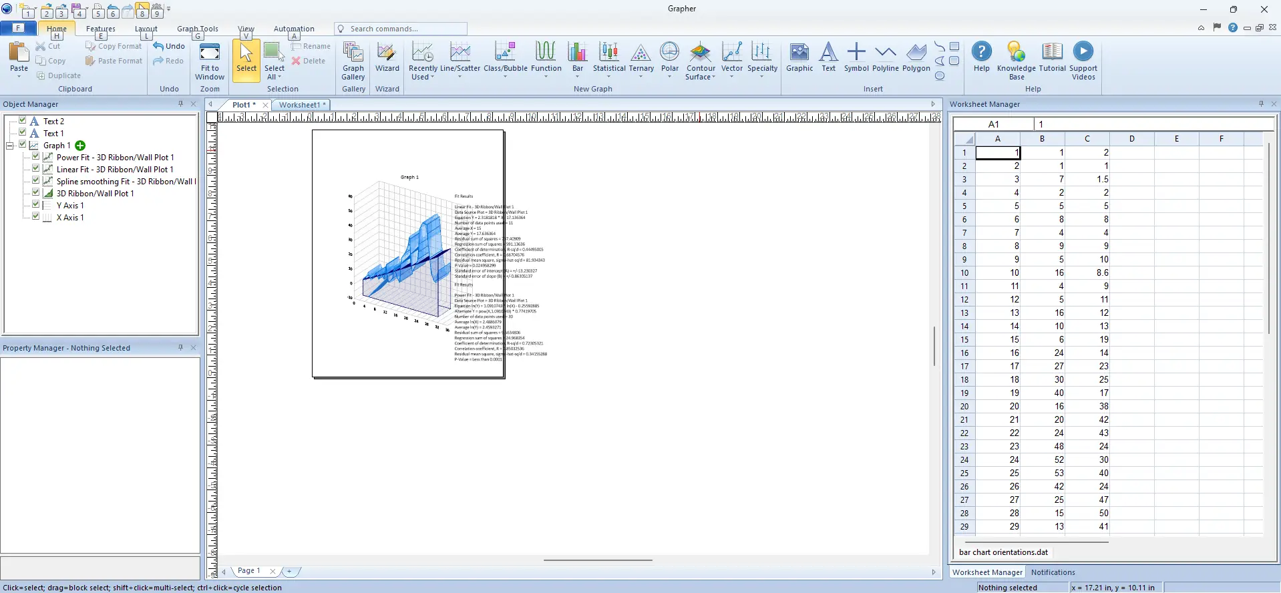Open Polar graph types
1281x593 pixels.
click(669, 59)
